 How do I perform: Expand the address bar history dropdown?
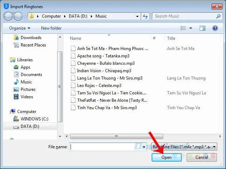[137, 16]
